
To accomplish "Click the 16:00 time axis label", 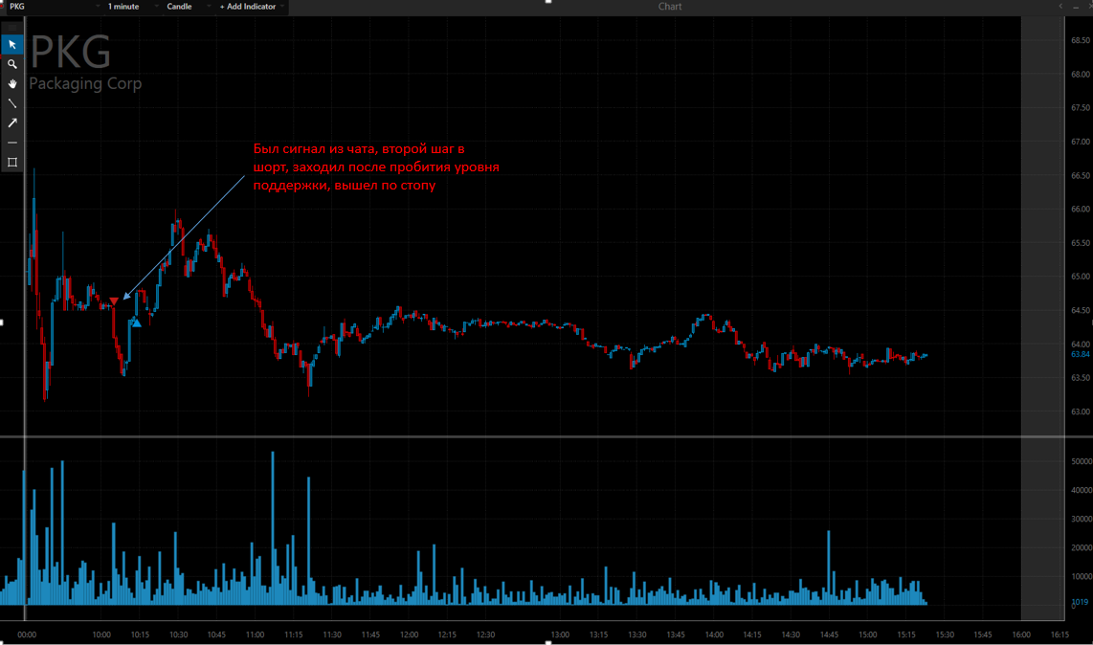I will click(1021, 634).
